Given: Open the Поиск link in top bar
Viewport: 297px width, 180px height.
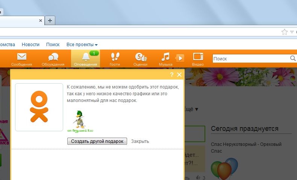Looking at the screenshot, I should (53, 45).
